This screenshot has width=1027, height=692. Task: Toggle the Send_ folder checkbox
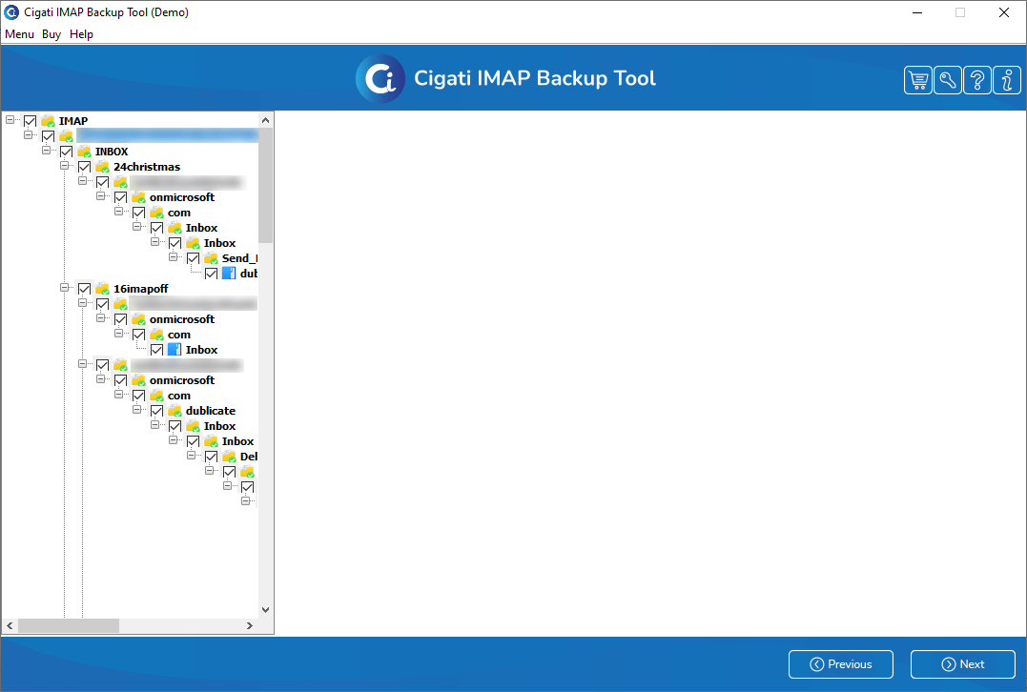[x=194, y=258]
